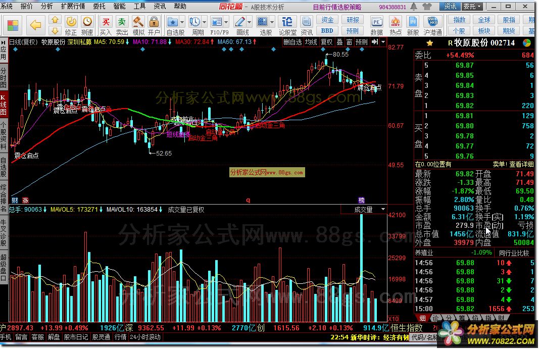
Task: Expand the 周期 period dropdown arrow
Action: 205,23
